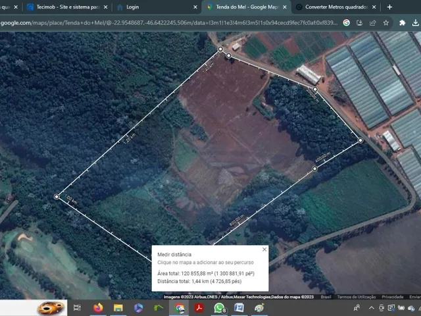Close the Medir distância popup
Screen dimensions: 421x316
point(264,250)
